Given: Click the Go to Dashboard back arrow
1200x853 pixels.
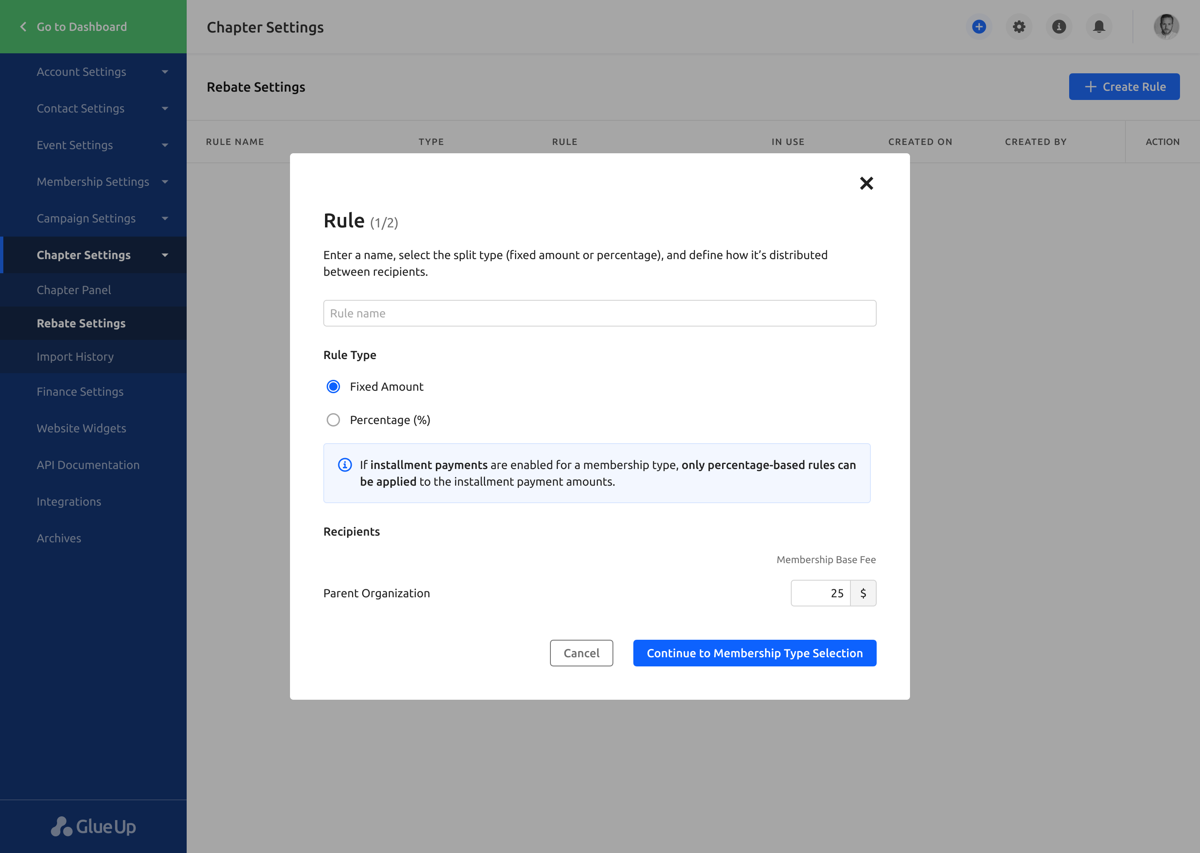Looking at the screenshot, I should [23, 27].
